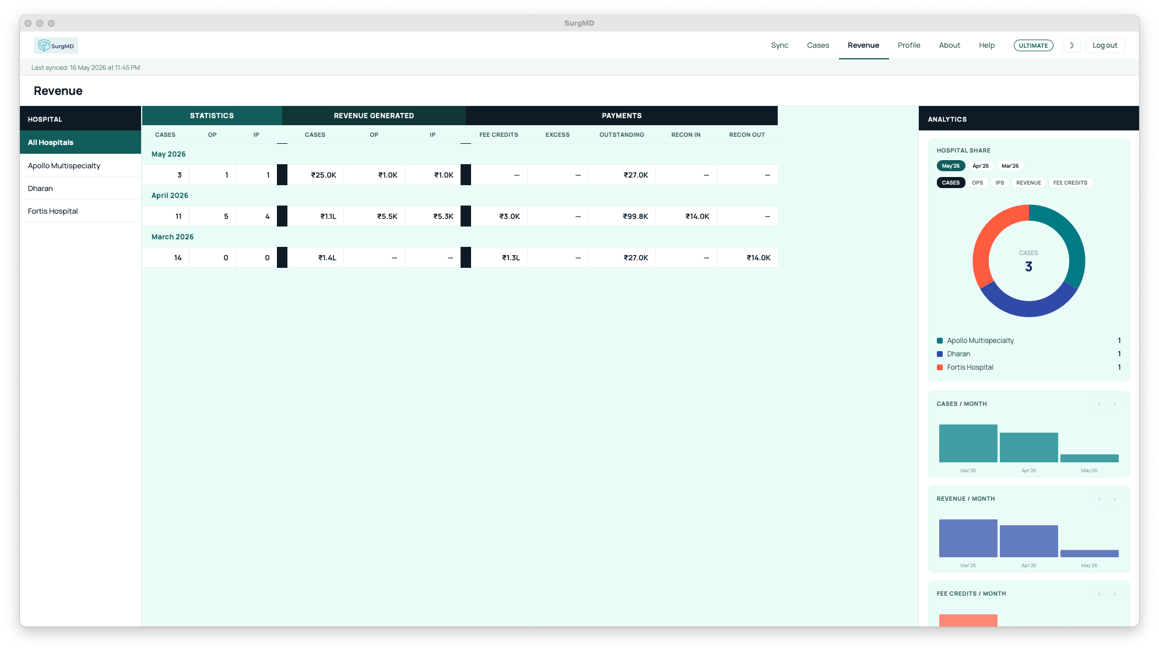The width and height of the screenshot is (1159, 651).
Task: Show next Fee Credits / Month page
Action: tap(1115, 594)
